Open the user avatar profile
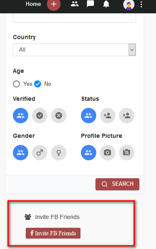The height and width of the screenshot is (249, 156). point(129,5)
